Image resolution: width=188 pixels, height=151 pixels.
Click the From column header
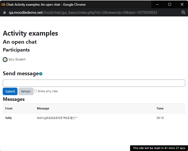(x=9, y=108)
